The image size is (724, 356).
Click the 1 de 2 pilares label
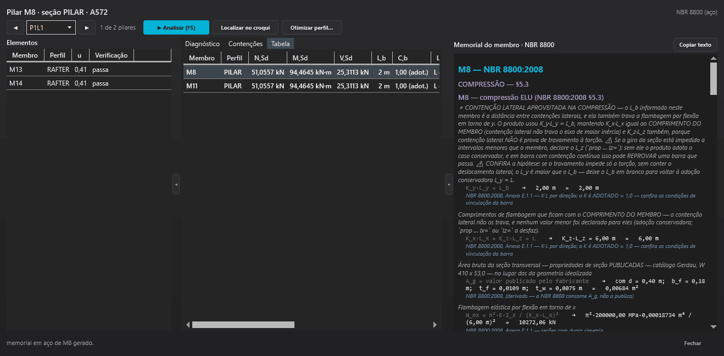(x=118, y=27)
